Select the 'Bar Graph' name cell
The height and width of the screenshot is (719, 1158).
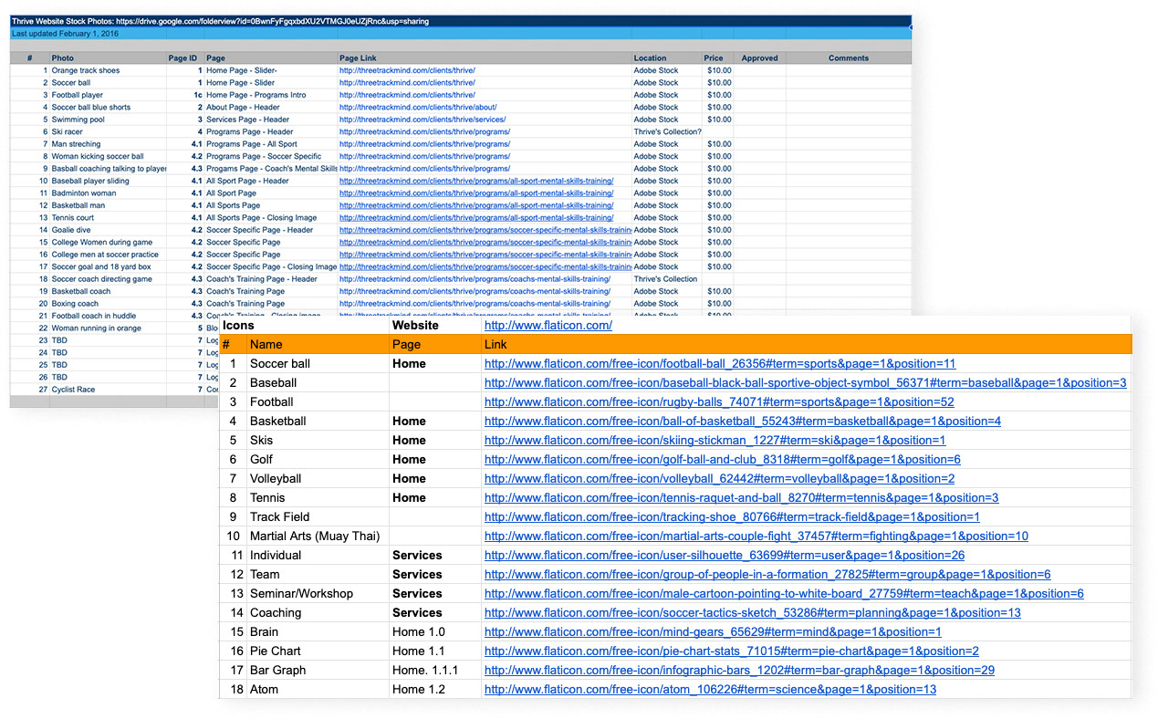[x=317, y=670]
